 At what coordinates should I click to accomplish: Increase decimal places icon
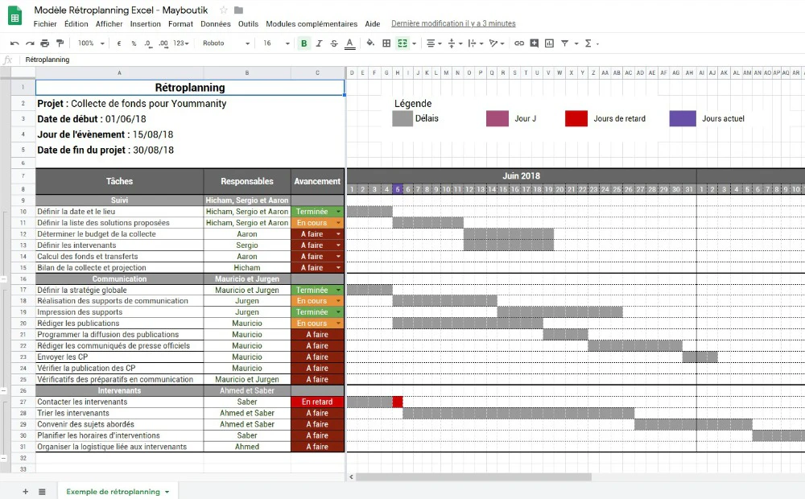point(163,43)
